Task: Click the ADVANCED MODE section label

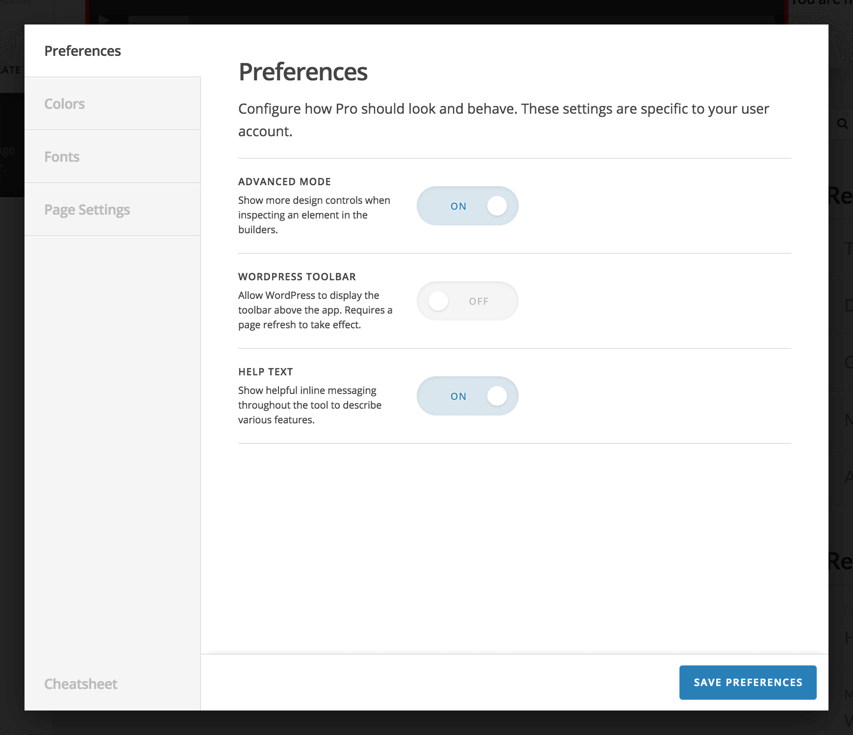Action: (284, 181)
